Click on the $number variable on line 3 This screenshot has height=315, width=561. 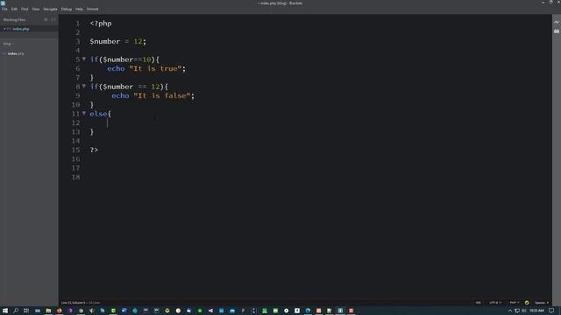(x=105, y=41)
